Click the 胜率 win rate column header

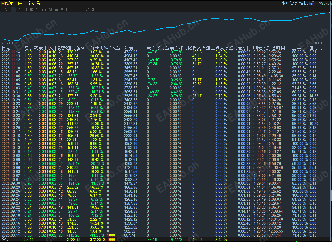point(296,48)
